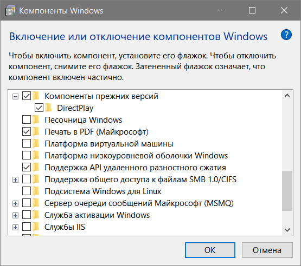This screenshot has height=266, width=301.
Task: Click folder icon of Компоненты прежних версий
Action: click(x=36, y=96)
